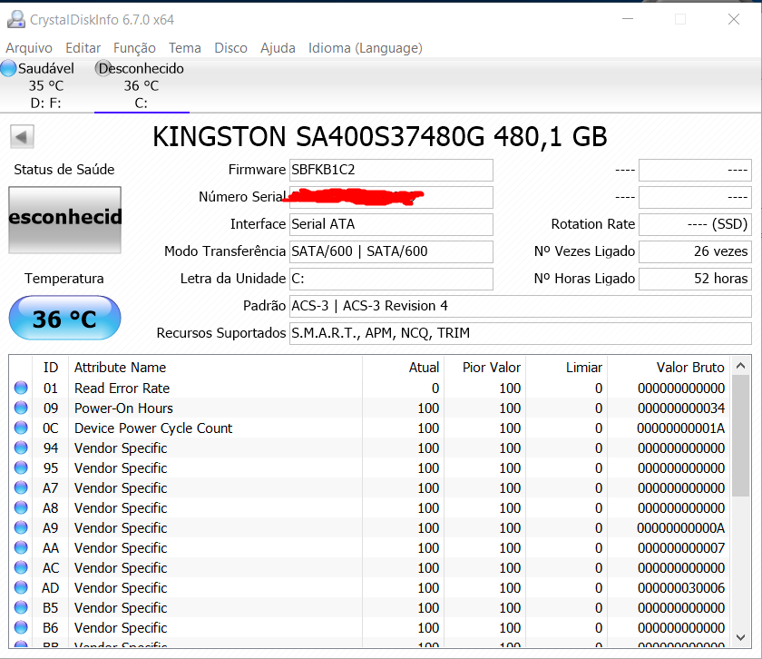762x659 pixels.
Task: Open the Editar menu
Action: pyautogui.click(x=83, y=48)
